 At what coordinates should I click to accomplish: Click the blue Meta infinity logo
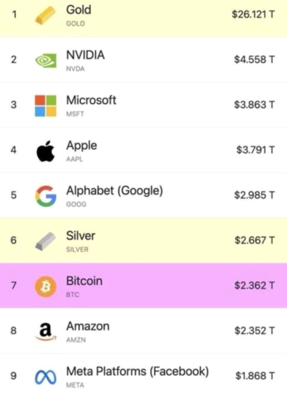click(45, 376)
